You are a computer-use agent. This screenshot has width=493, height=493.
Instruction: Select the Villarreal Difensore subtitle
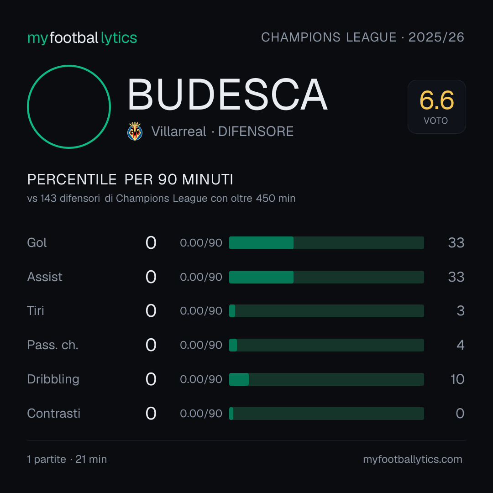click(x=222, y=131)
